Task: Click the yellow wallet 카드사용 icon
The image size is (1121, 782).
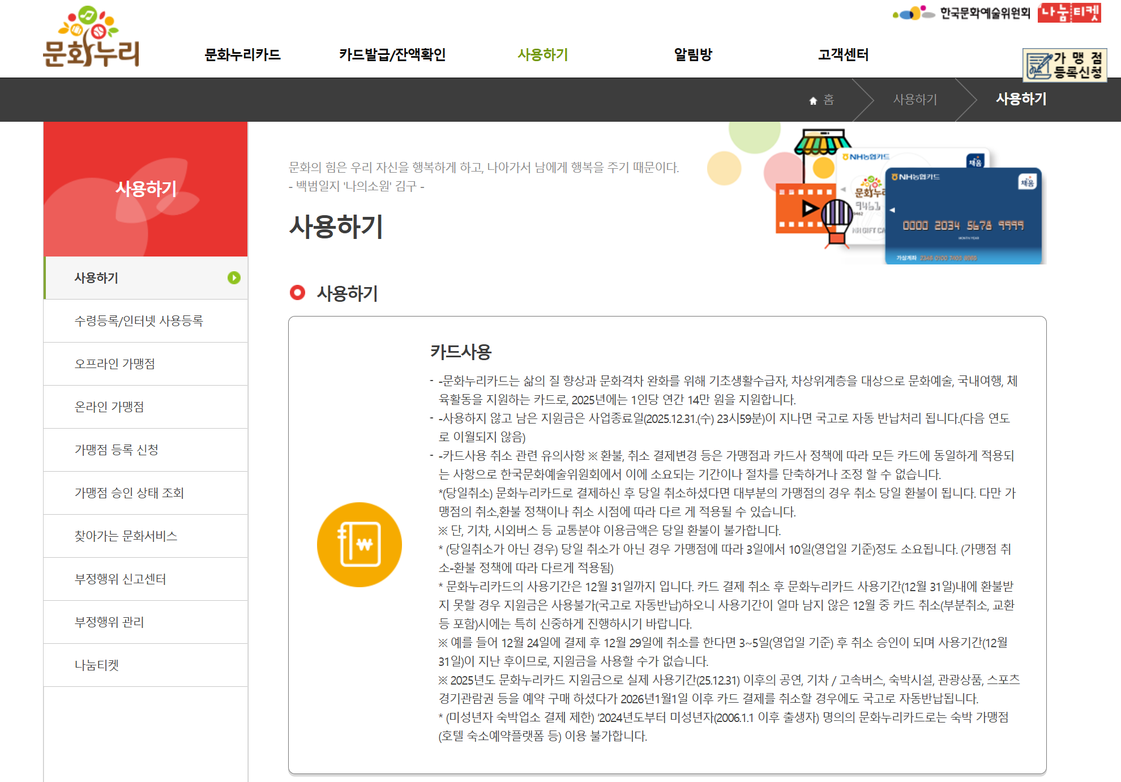Action: (360, 544)
